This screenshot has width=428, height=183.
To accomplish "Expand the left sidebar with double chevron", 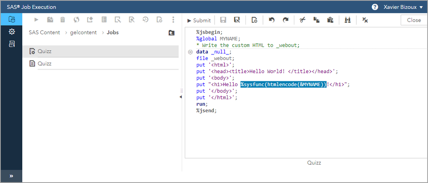I will [x=11, y=176].
